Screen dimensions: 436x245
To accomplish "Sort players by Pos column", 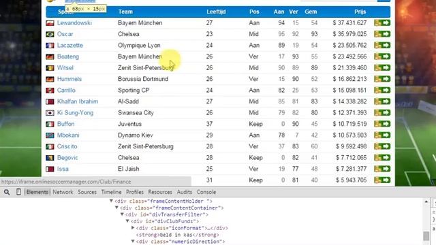I will (254, 12).
